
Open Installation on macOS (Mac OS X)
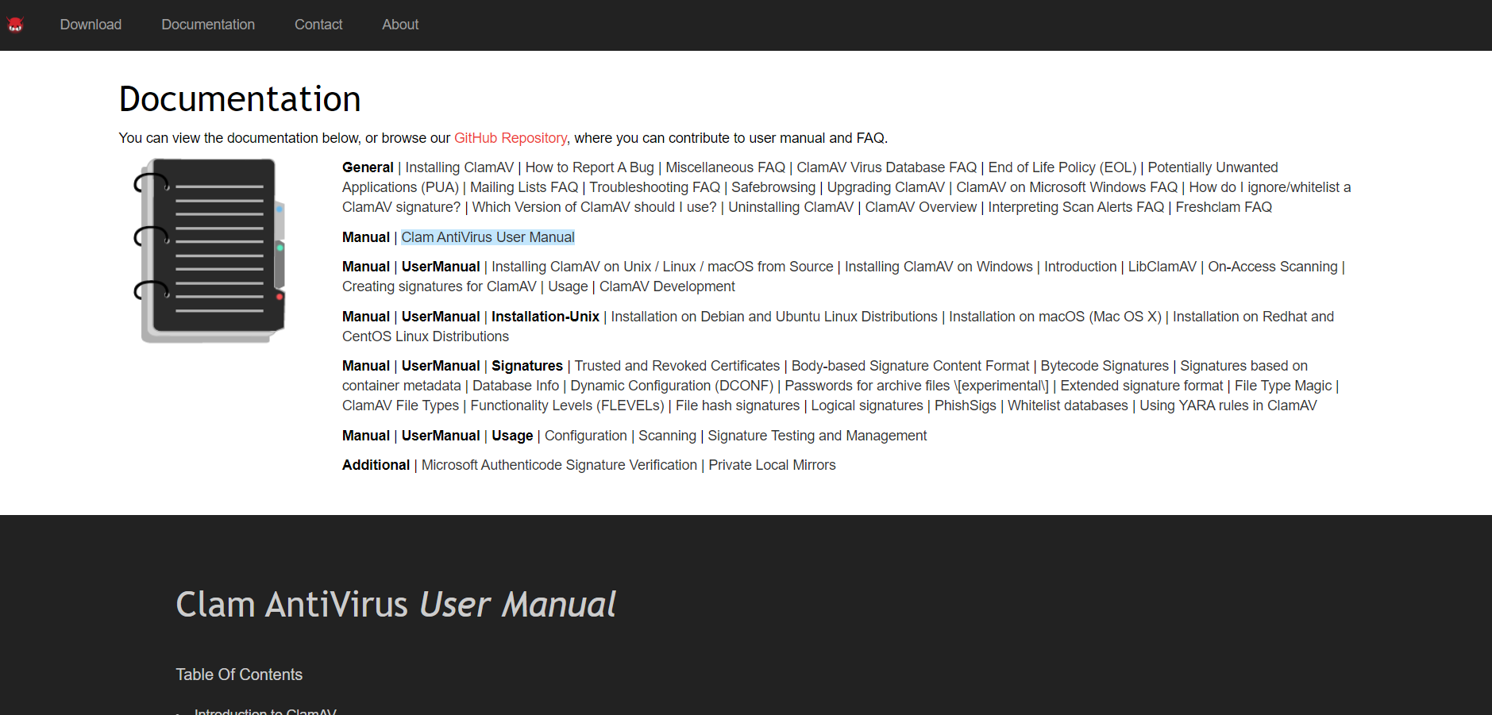1054,317
